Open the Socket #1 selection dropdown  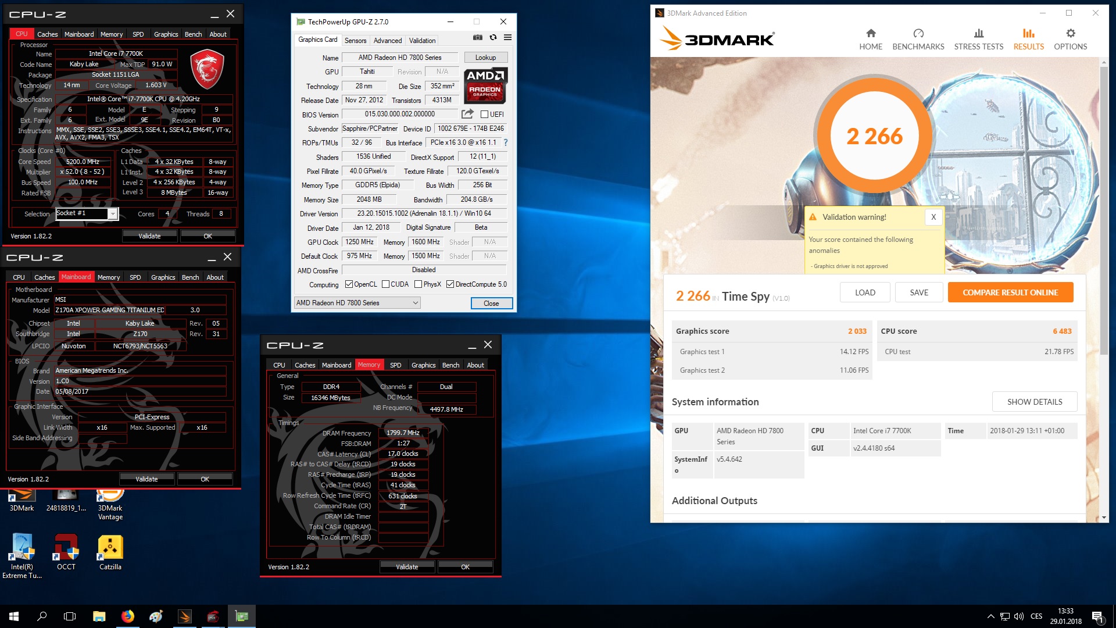pyautogui.click(x=87, y=214)
